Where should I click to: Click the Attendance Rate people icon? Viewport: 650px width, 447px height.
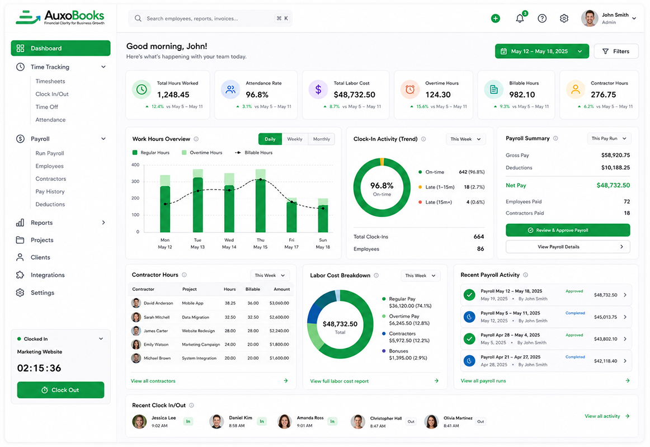tap(230, 90)
